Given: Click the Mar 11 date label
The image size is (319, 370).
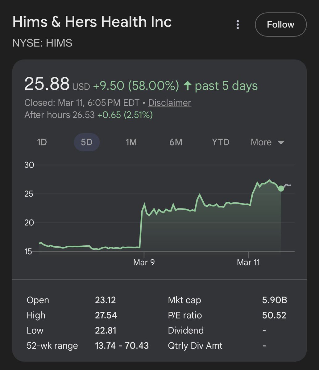Looking at the screenshot, I should click(248, 262).
